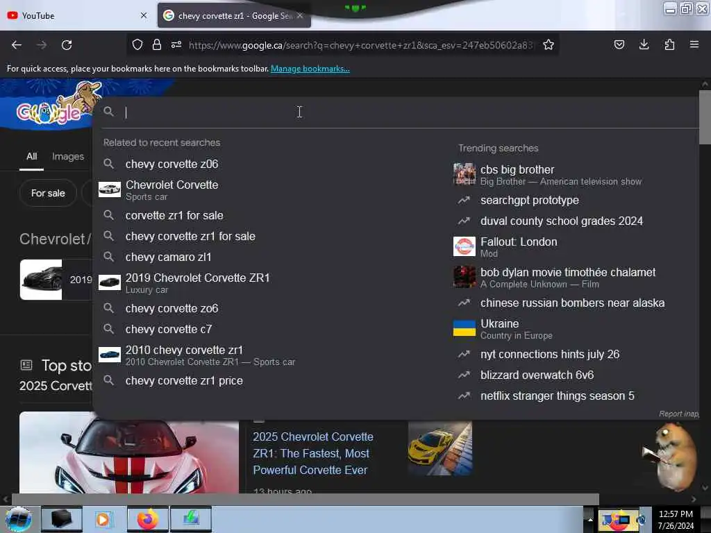Open the media player taskbar icon

click(104, 519)
